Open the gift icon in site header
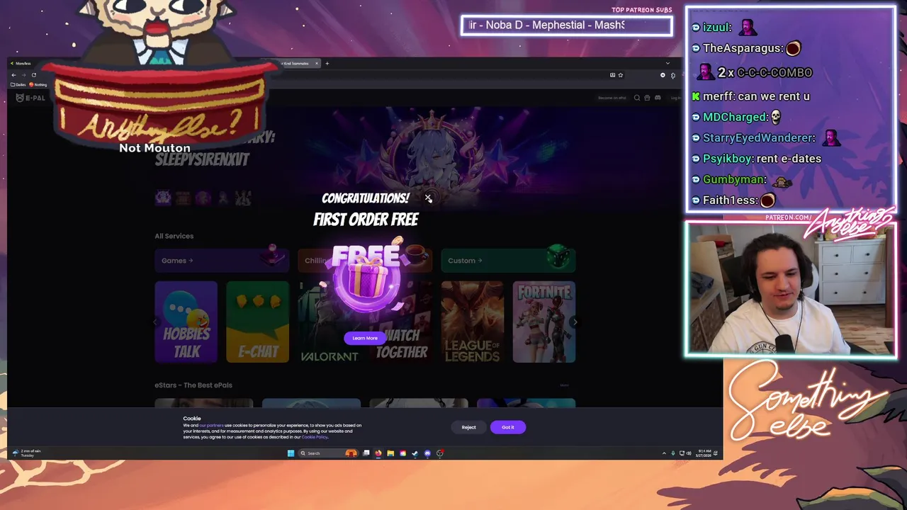This screenshot has height=510, width=907. pyautogui.click(x=647, y=98)
